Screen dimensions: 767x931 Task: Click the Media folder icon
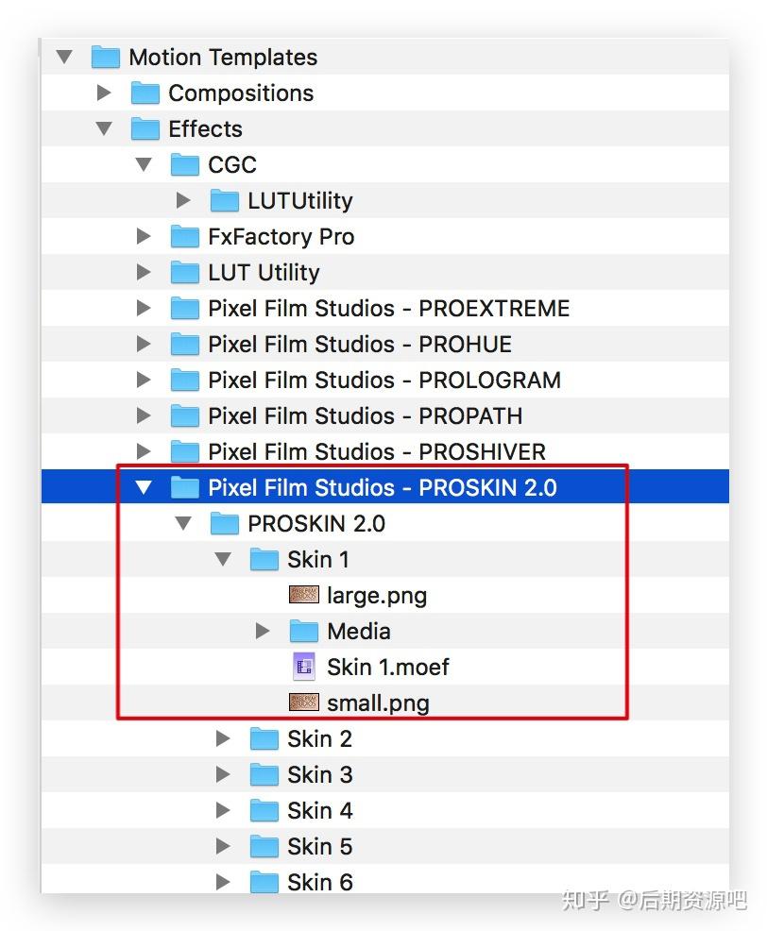click(x=303, y=630)
